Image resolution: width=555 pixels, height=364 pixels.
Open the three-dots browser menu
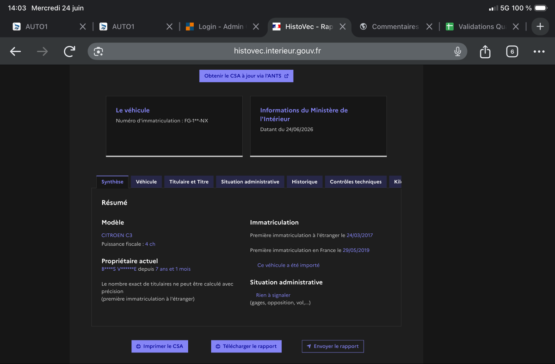[x=539, y=52]
